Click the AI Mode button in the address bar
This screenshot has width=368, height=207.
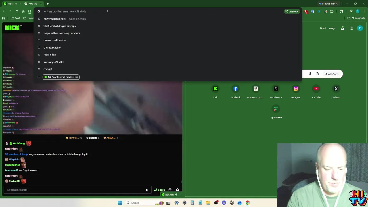click(292, 11)
